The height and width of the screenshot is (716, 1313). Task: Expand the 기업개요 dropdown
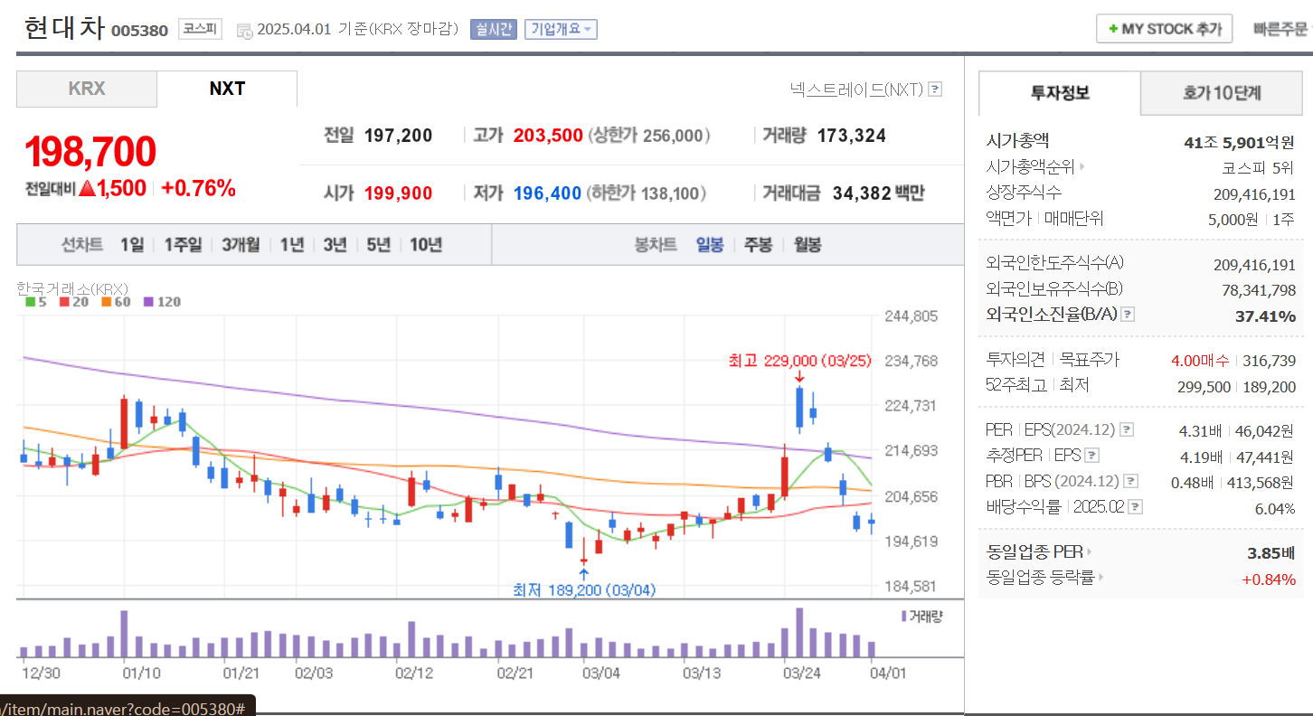[561, 29]
